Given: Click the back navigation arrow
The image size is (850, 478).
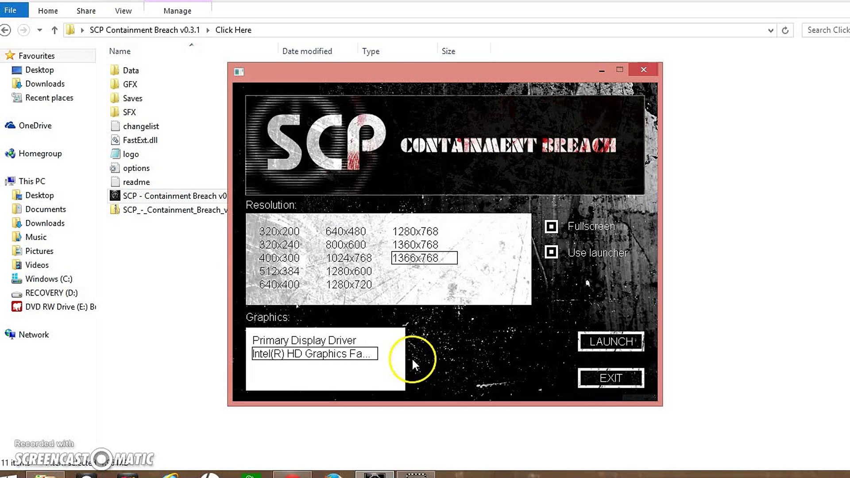Looking at the screenshot, I should (x=6, y=30).
